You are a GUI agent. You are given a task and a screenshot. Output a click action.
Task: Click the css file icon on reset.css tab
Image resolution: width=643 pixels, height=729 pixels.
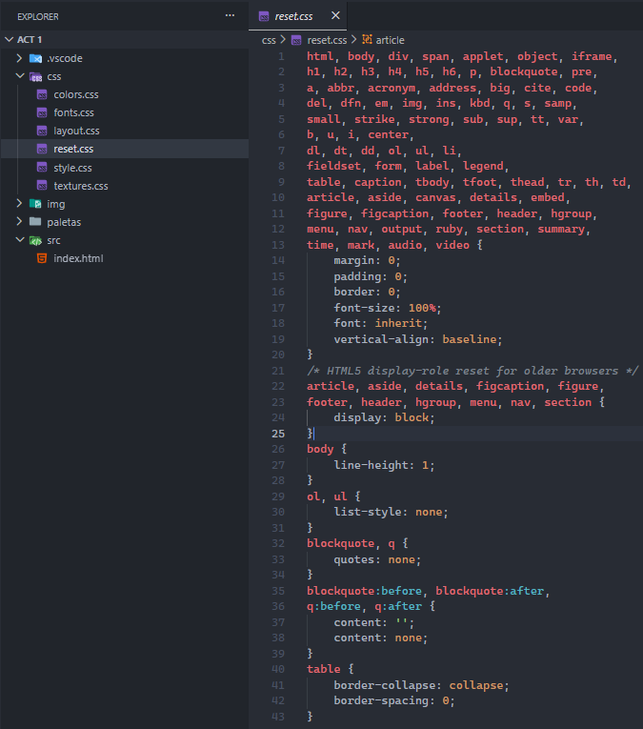265,16
